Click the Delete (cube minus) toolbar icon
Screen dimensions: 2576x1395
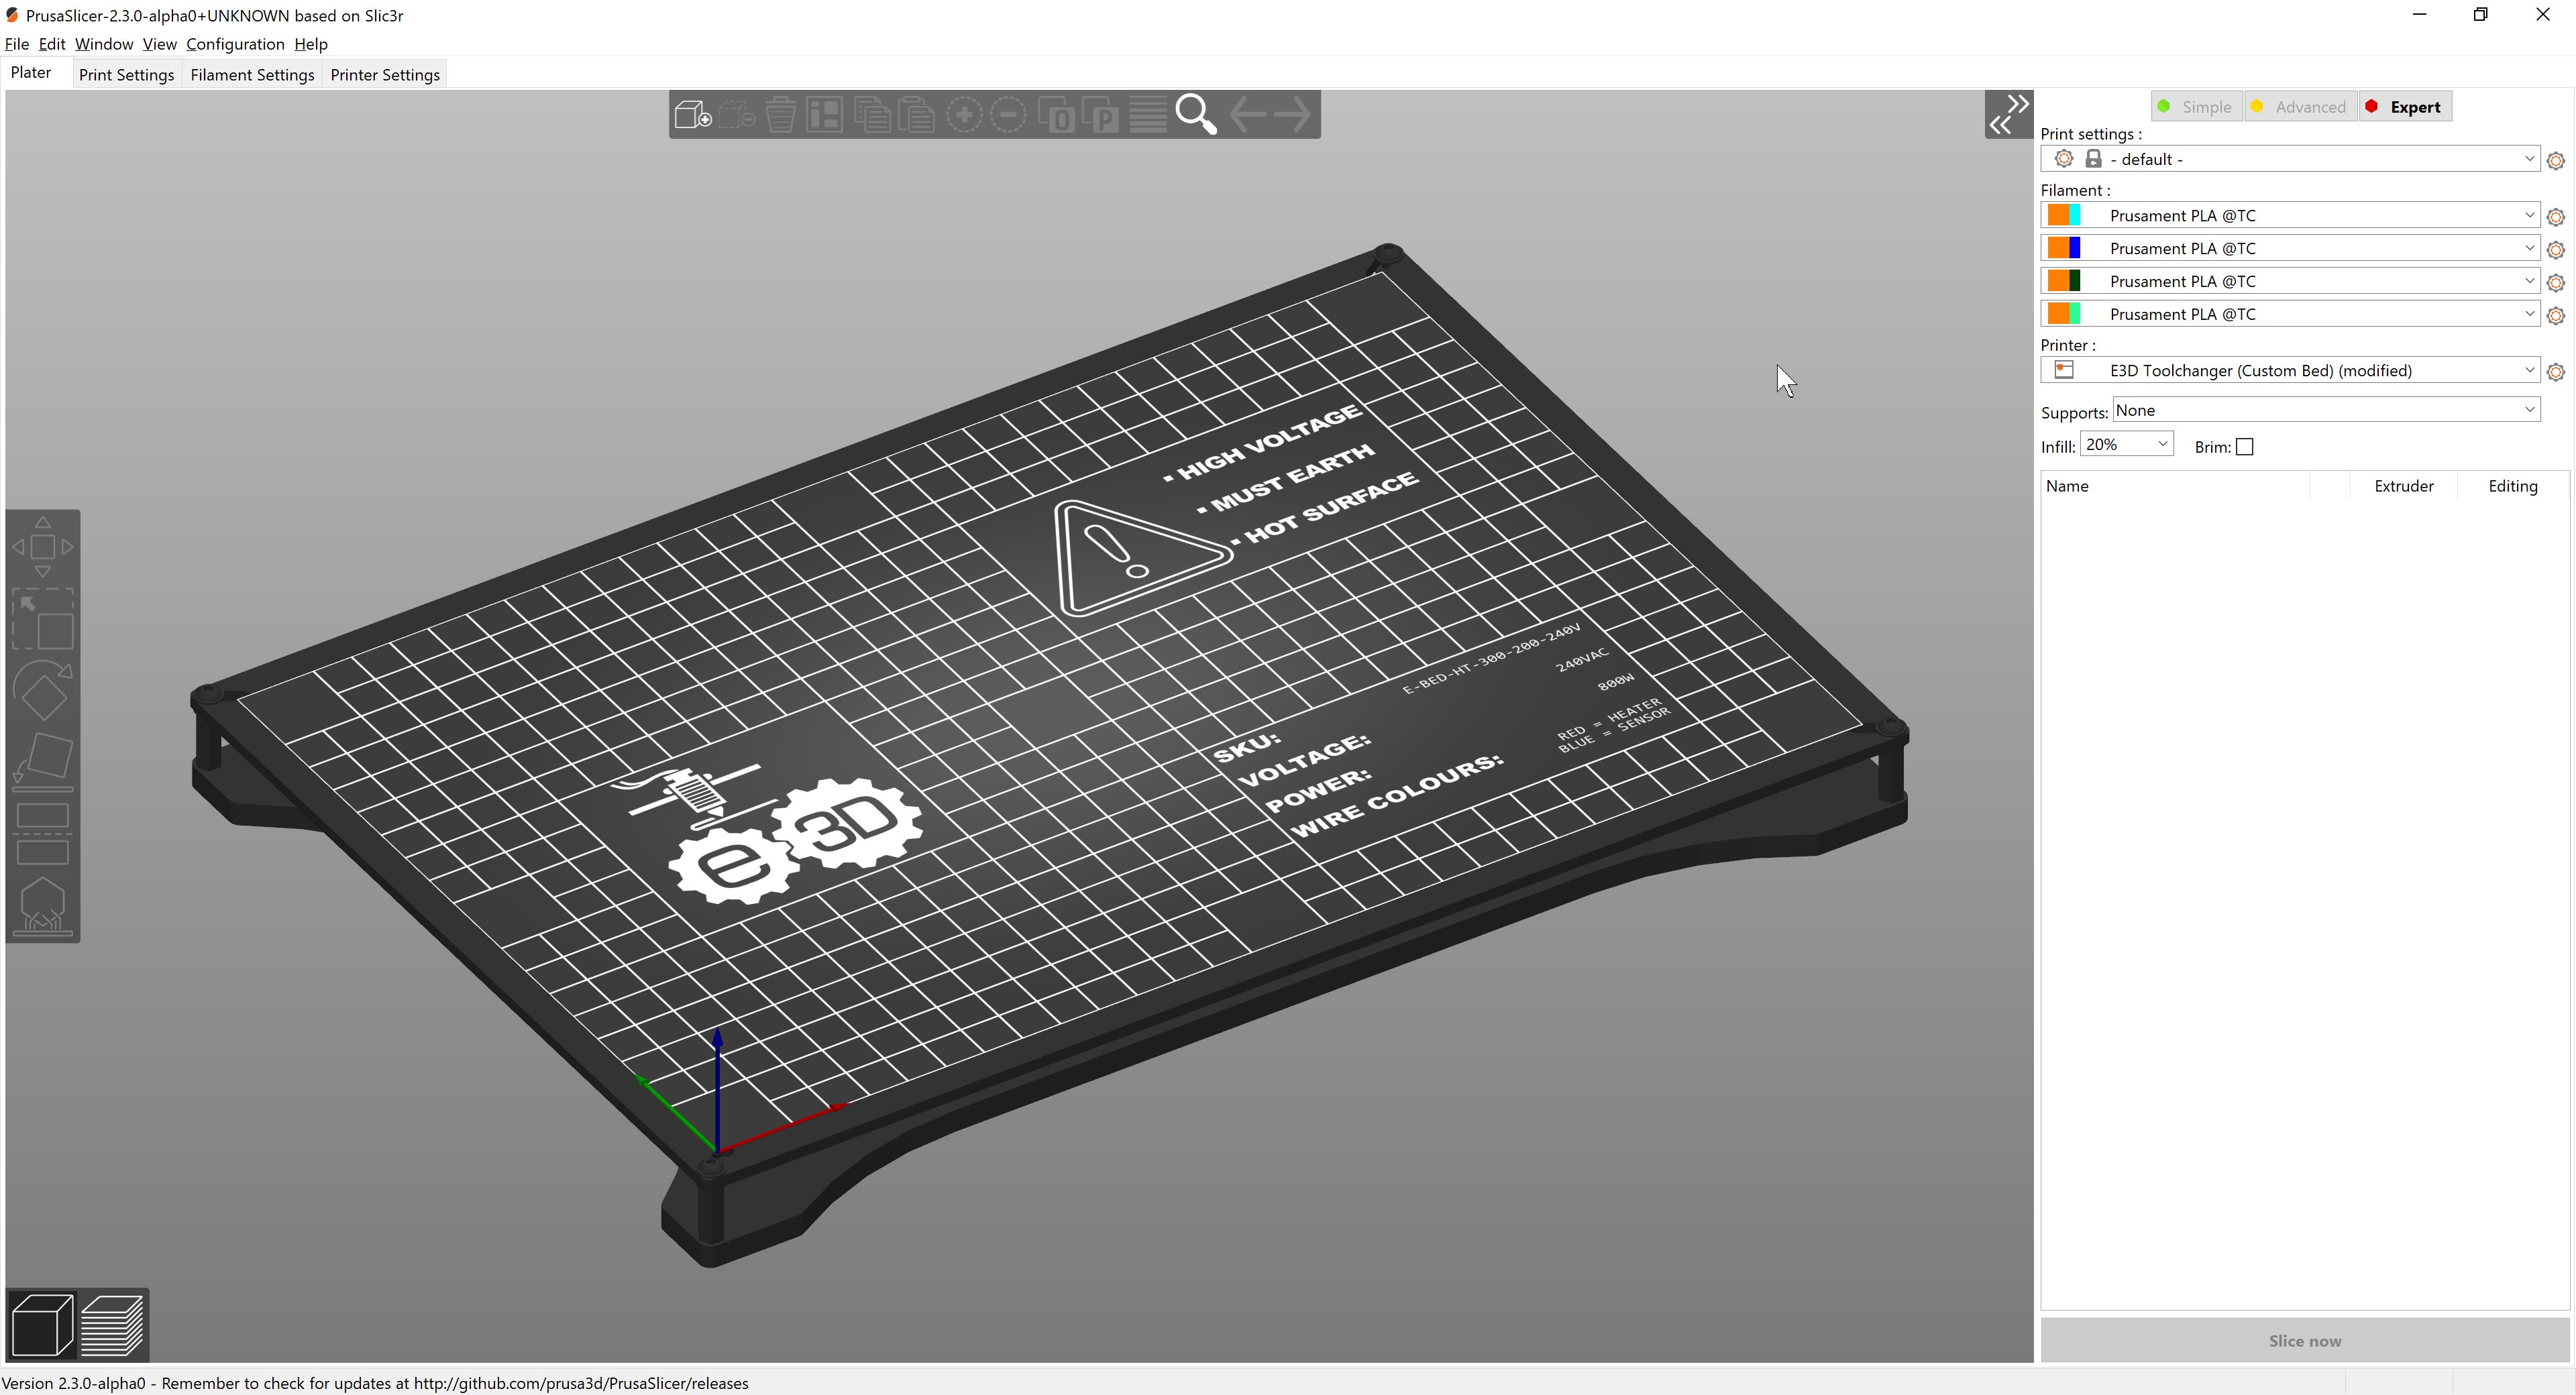(737, 115)
